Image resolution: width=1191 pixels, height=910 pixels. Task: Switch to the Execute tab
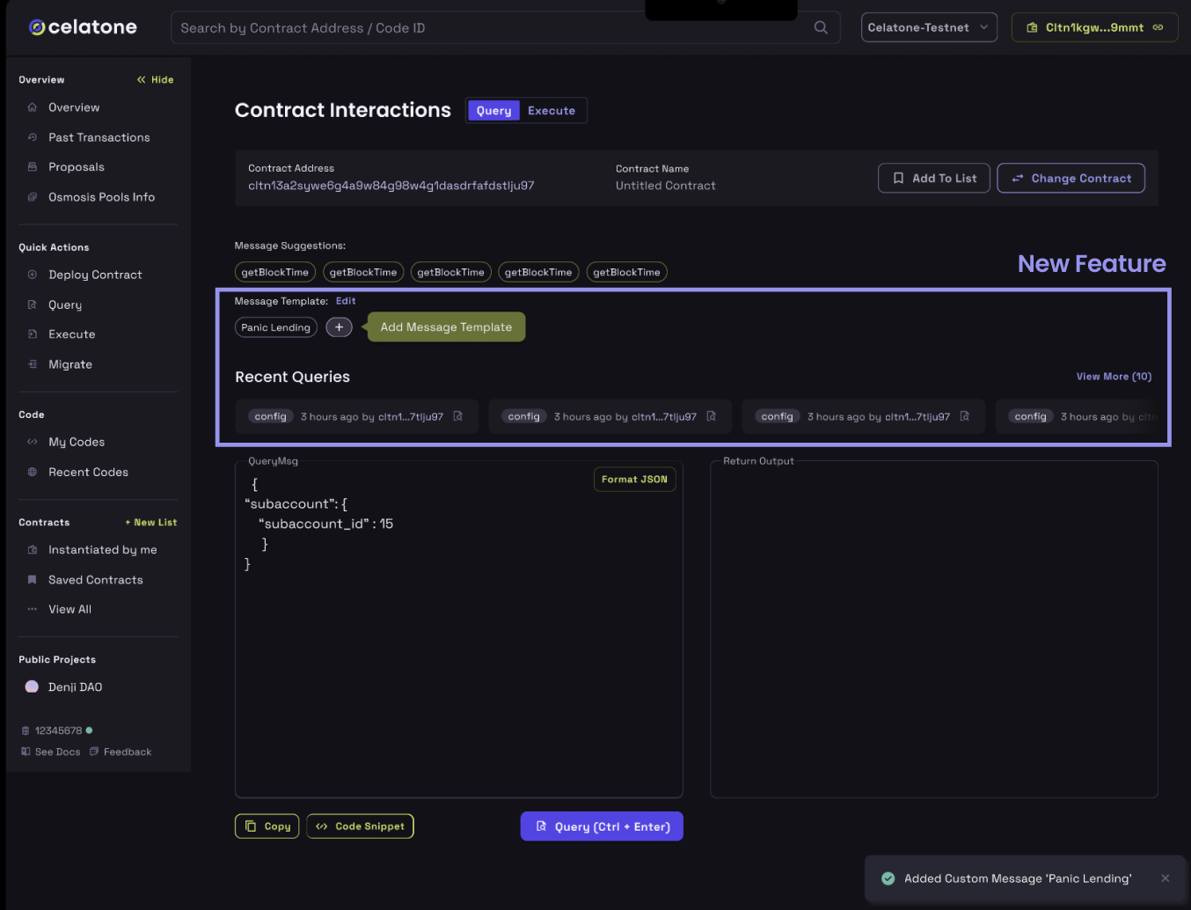552,111
